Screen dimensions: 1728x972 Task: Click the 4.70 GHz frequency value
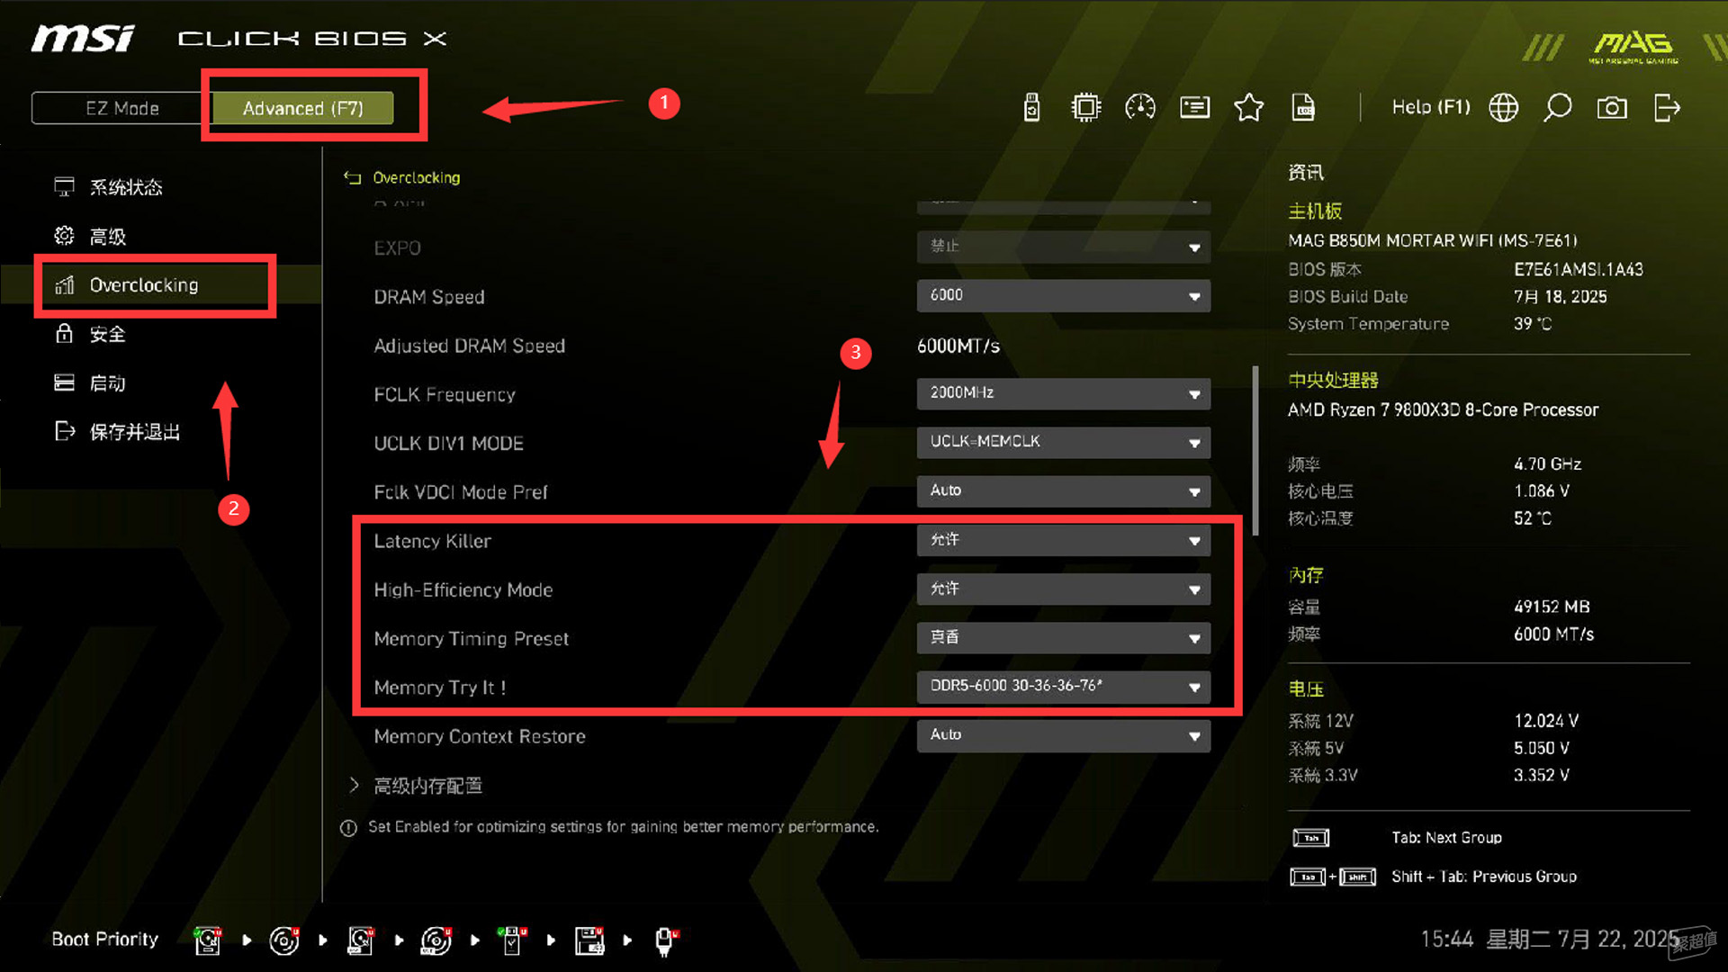coord(1547,463)
